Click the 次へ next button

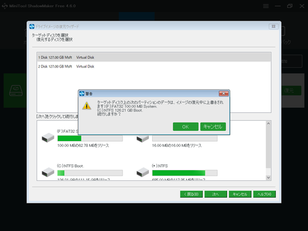point(216,194)
